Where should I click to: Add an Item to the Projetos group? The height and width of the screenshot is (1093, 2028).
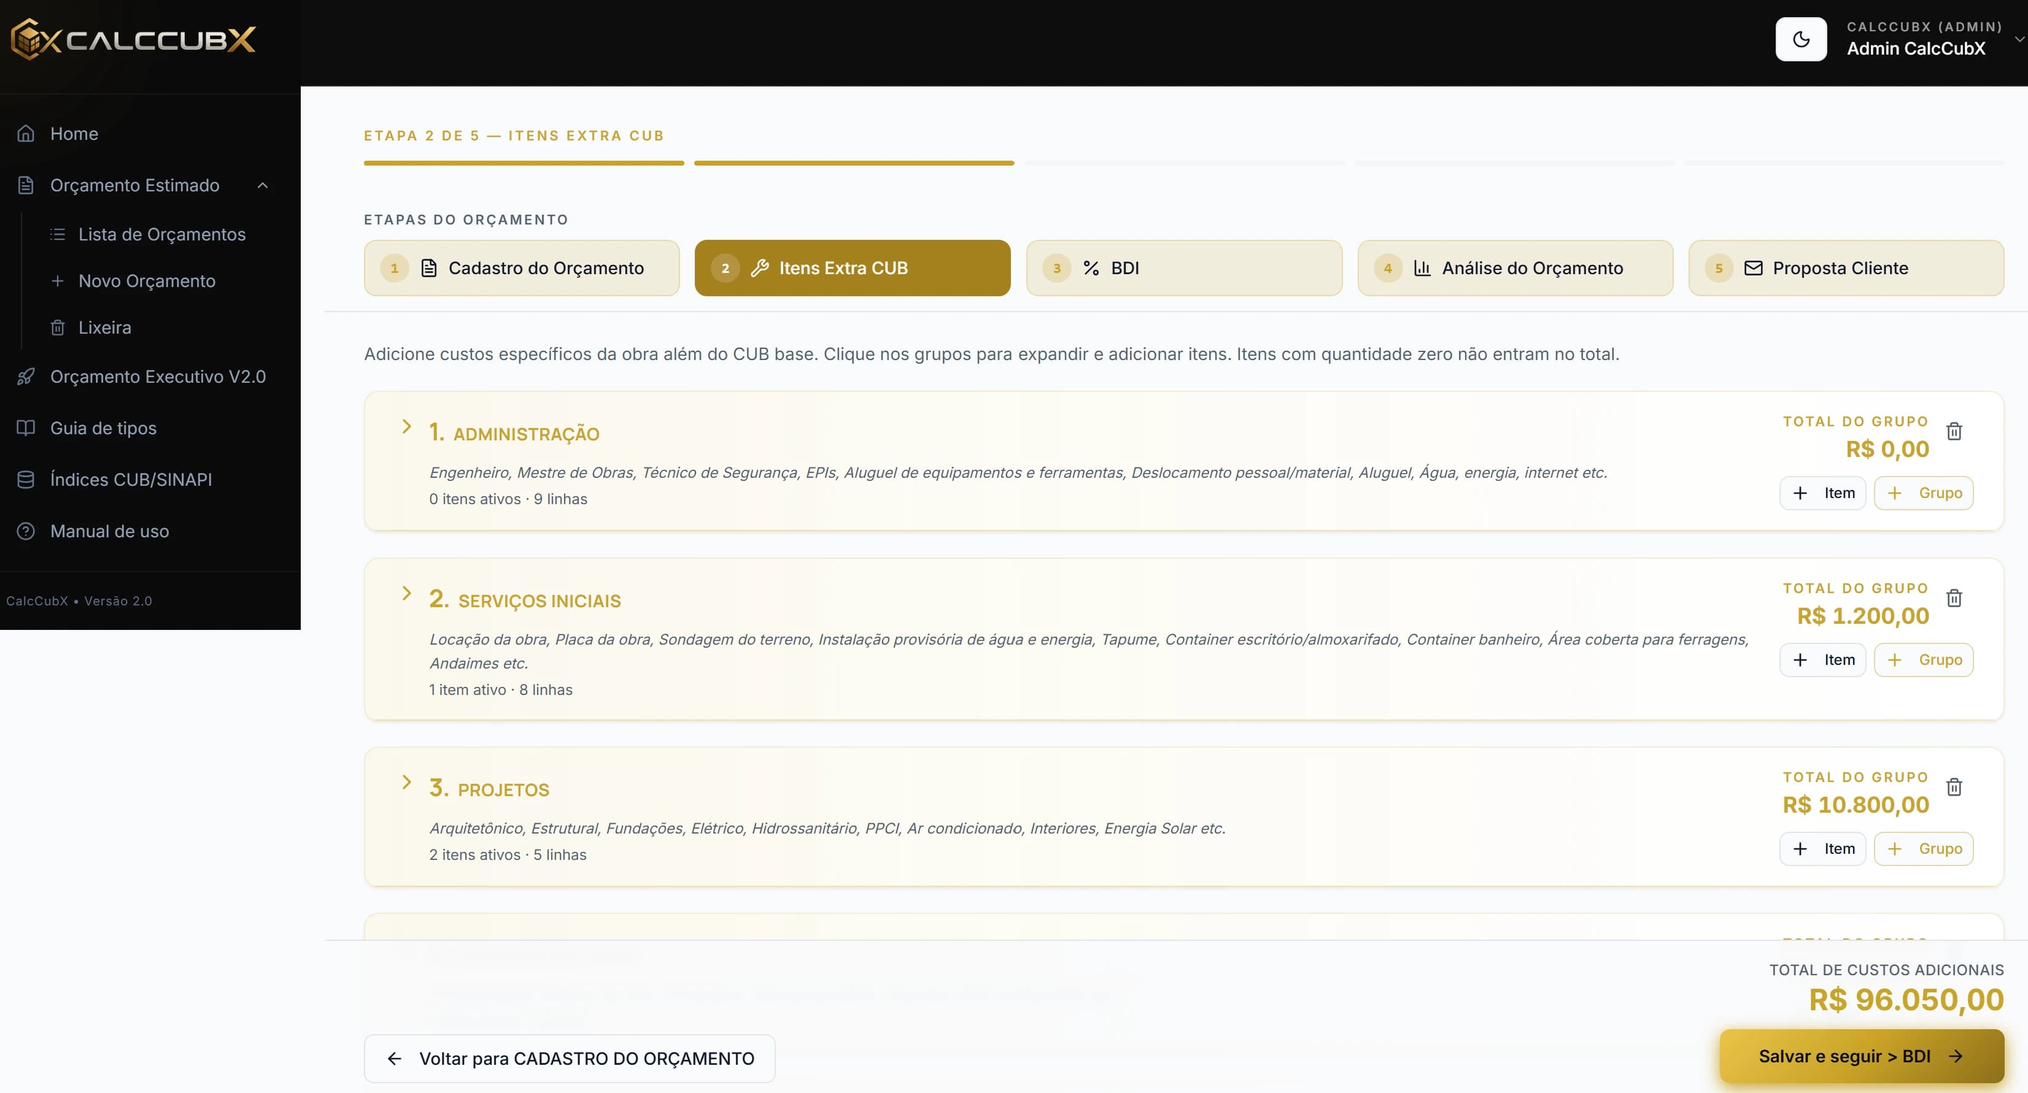click(1822, 849)
